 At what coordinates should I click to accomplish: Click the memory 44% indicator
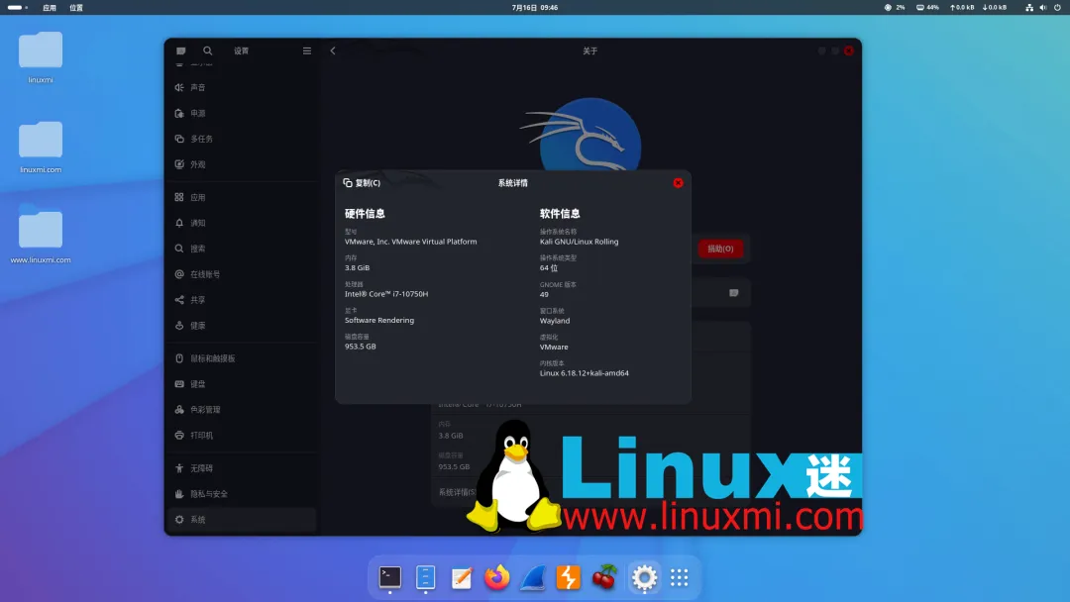pyautogui.click(x=927, y=8)
